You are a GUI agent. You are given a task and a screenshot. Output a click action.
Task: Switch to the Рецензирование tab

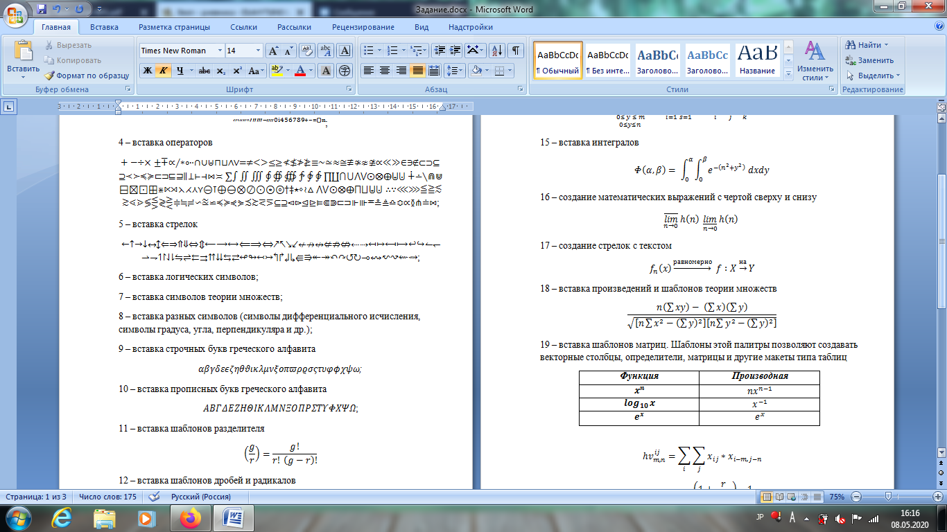(363, 27)
